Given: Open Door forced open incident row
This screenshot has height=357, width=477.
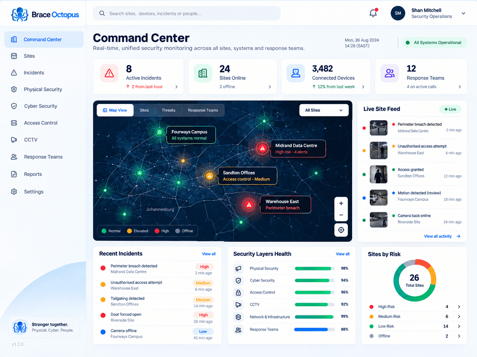Looking at the screenshot, I should 157,317.
